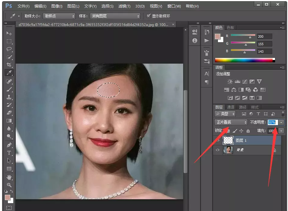
Task: Select the Crop tool
Action: pos(9,65)
